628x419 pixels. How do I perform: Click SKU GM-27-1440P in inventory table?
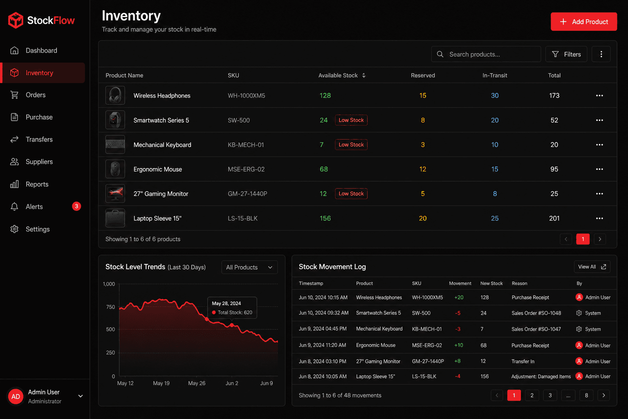coord(247,194)
